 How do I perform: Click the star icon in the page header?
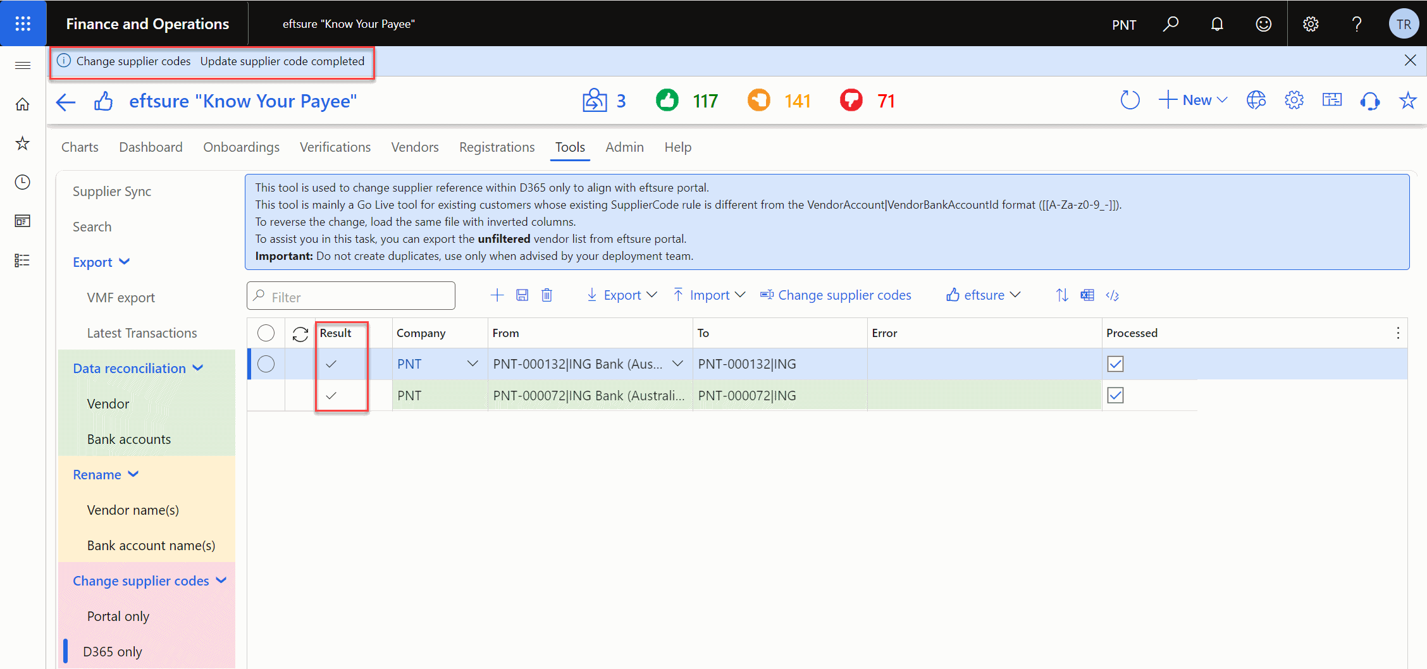[1408, 101]
